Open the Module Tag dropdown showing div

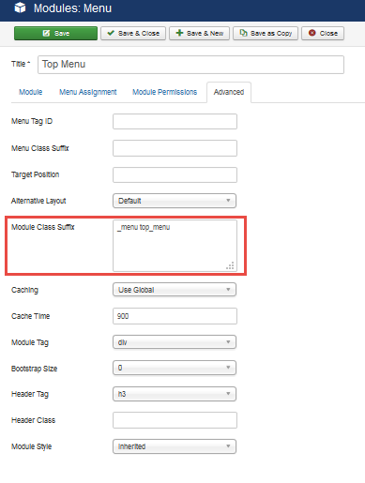(175, 342)
